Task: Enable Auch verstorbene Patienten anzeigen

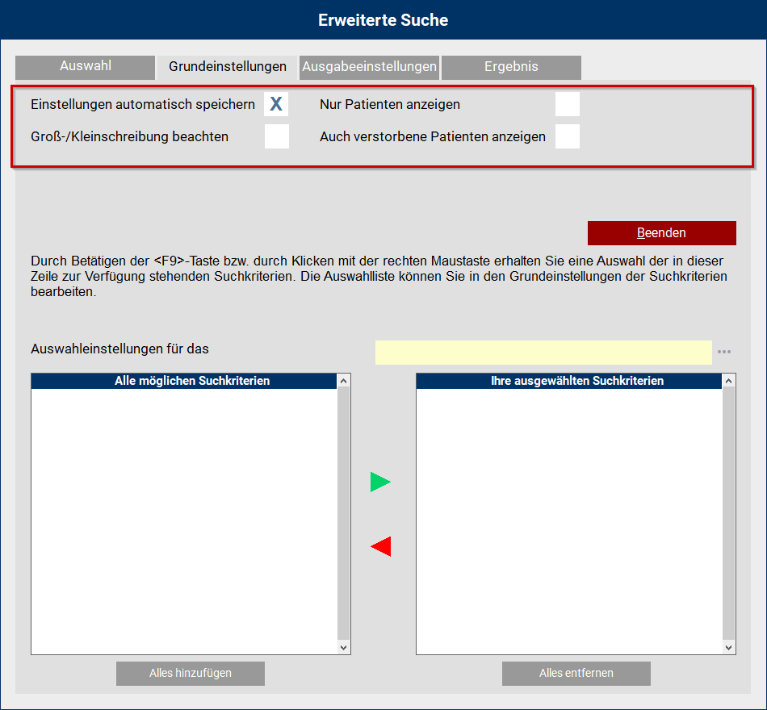Action: (x=567, y=136)
